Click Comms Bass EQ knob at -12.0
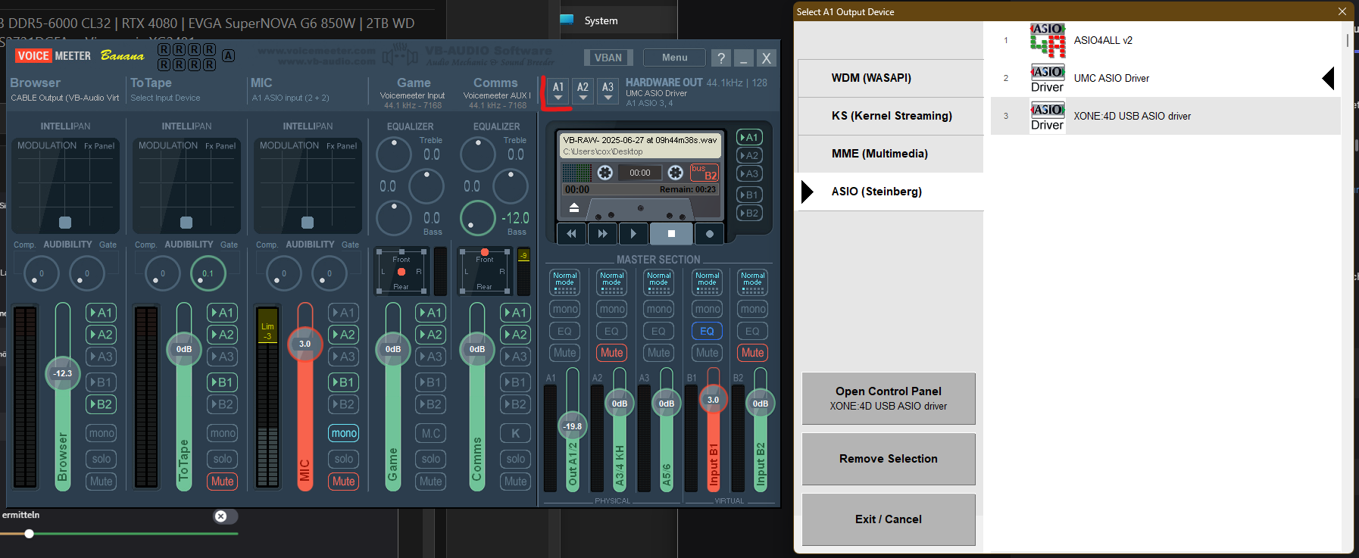This screenshot has width=1359, height=558. [478, 218]
